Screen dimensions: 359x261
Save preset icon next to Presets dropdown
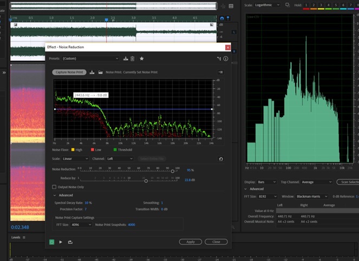pos(126,58)
